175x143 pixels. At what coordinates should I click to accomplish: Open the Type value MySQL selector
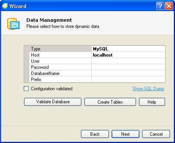(x=128, y=49)
